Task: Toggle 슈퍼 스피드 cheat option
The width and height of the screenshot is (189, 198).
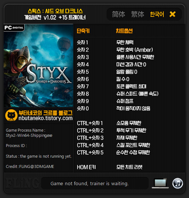Action: pos(137,94)
